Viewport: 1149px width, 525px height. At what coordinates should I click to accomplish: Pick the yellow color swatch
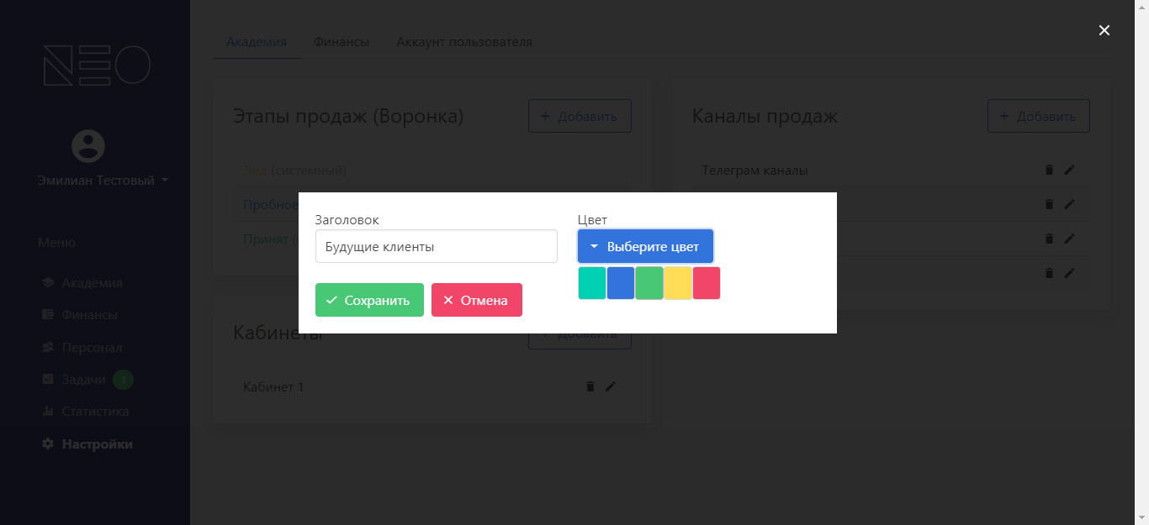click(x=678, y=283)
